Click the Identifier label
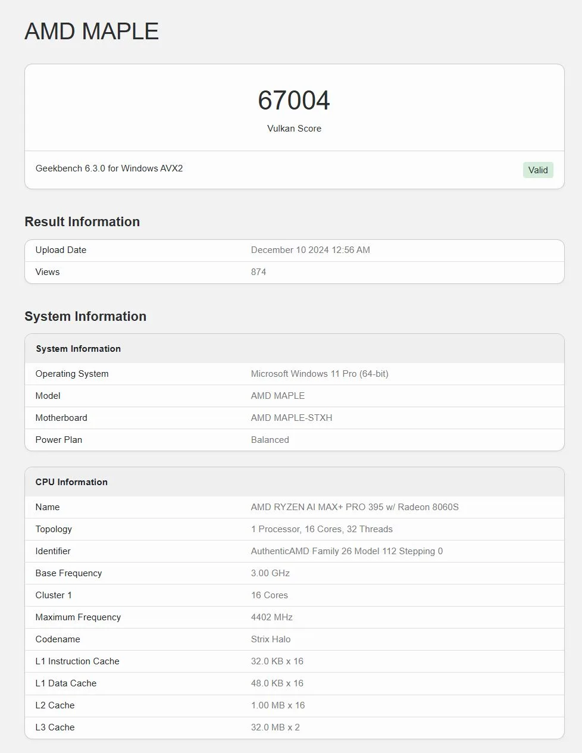The height and width of the screenshot is (753, 582). coord(53,551)
